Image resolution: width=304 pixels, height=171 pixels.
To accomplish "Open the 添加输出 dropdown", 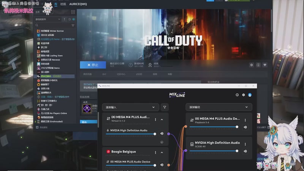I will click(x=219, y=107).
